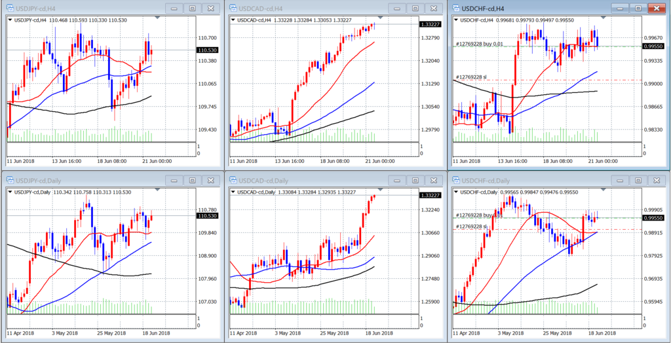This screenshot has height=343, width=671.
Task: Click the 0.99550 price label in USDCHF H4
Action: click(653, 46)
